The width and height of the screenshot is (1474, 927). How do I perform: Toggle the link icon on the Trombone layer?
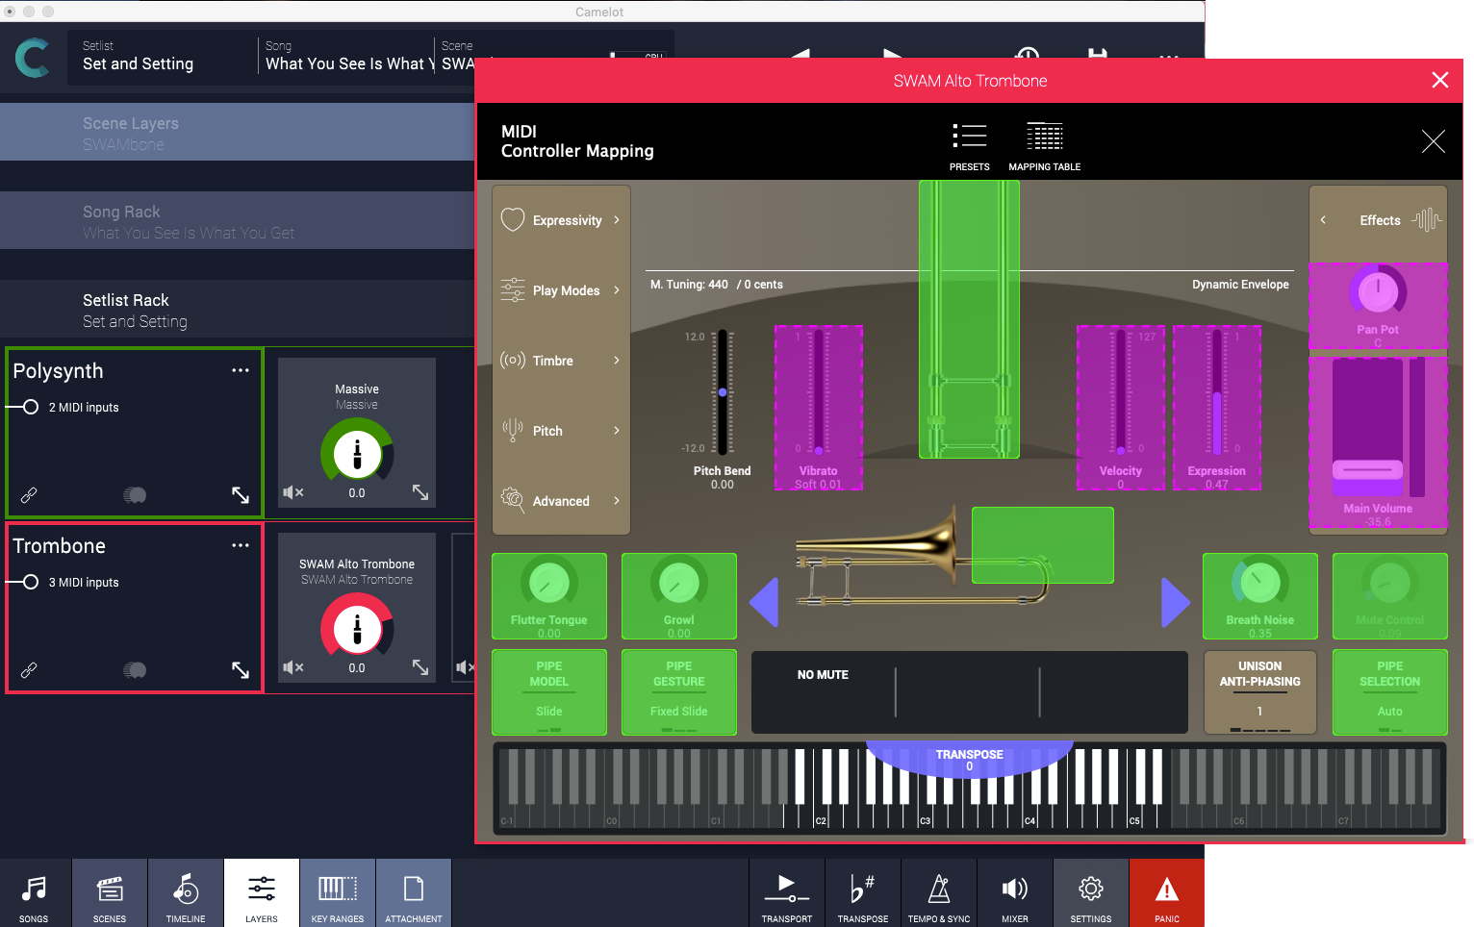28,670
